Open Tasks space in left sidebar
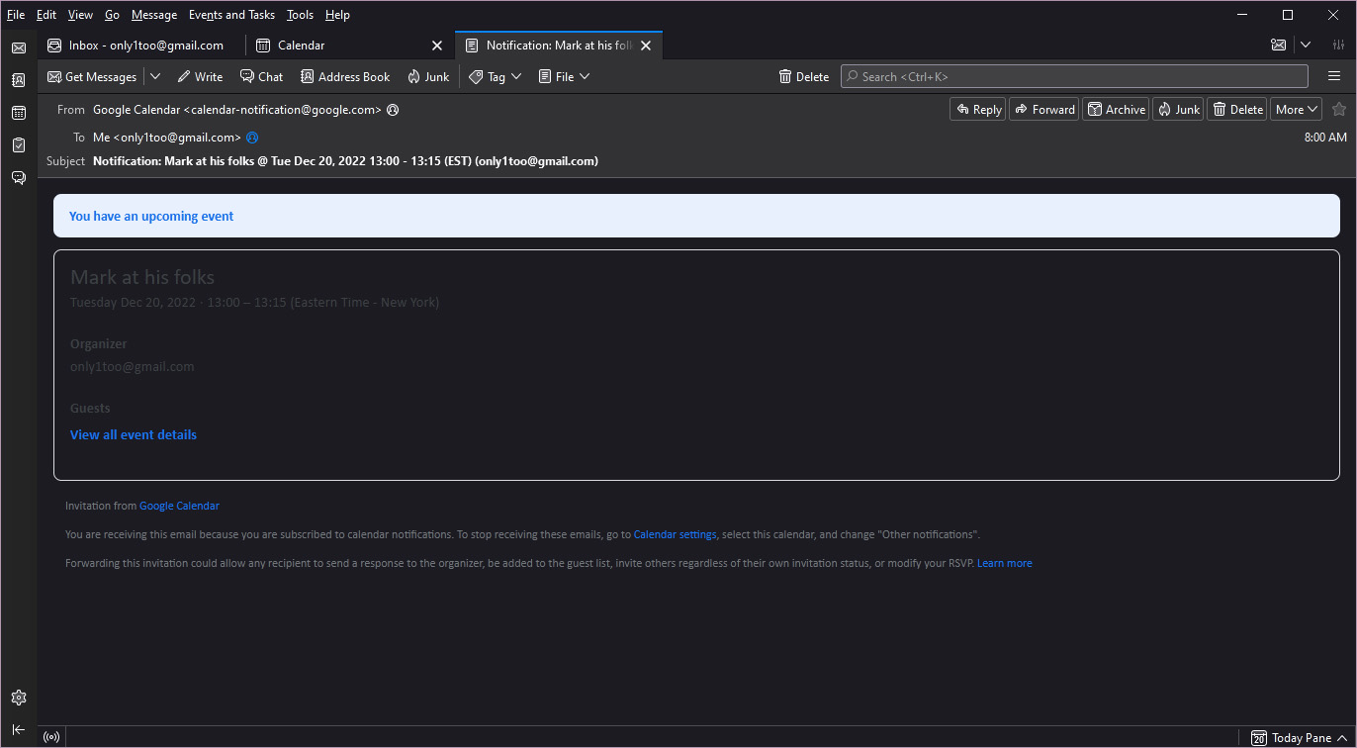1357x748 pixels. 18,145
